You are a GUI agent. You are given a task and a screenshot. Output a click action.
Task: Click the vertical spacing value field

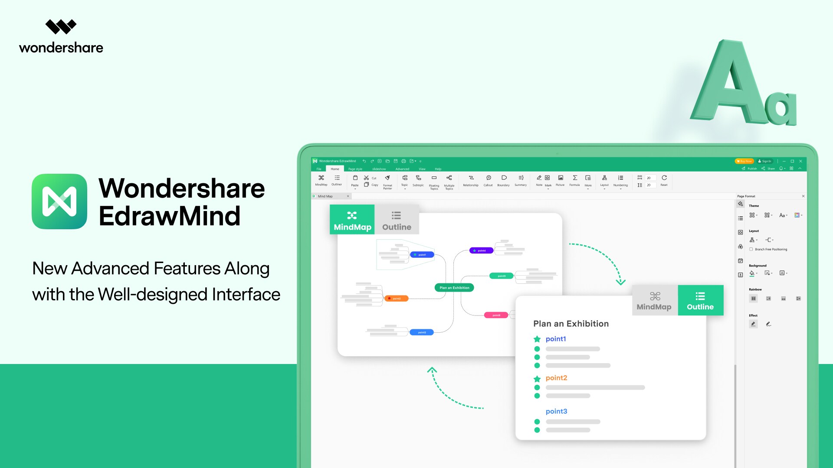pyautogui.click(x=650, y=185)
